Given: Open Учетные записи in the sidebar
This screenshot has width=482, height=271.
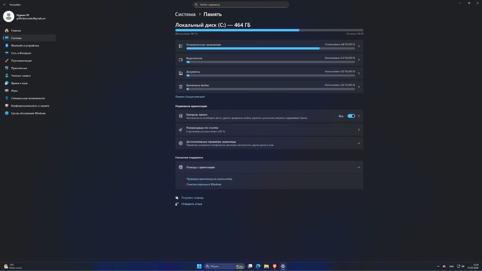Looking at the screenshot, I should (x=29, y=76).
